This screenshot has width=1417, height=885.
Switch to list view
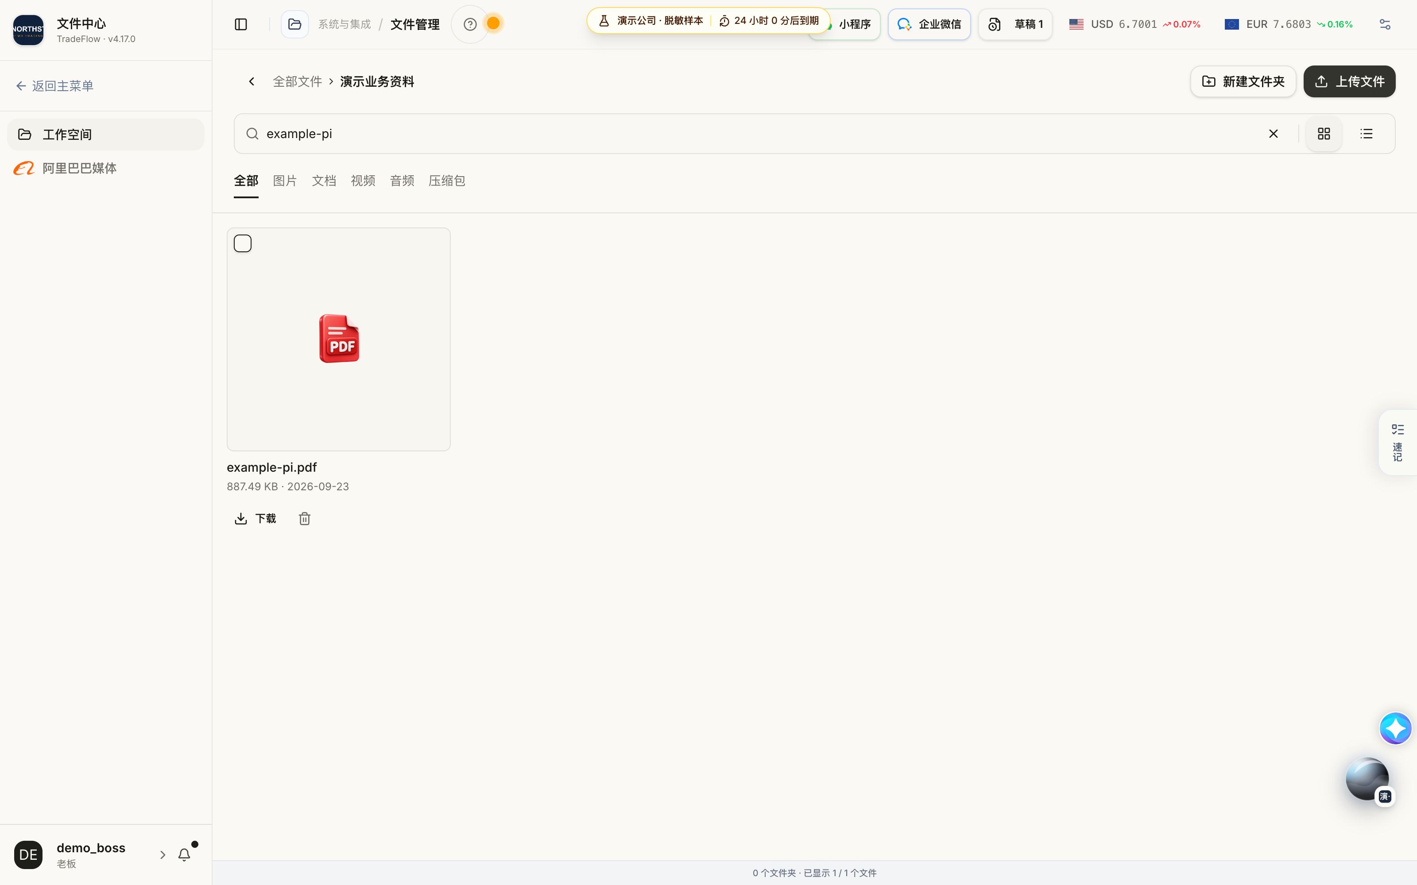[1366, 134]
